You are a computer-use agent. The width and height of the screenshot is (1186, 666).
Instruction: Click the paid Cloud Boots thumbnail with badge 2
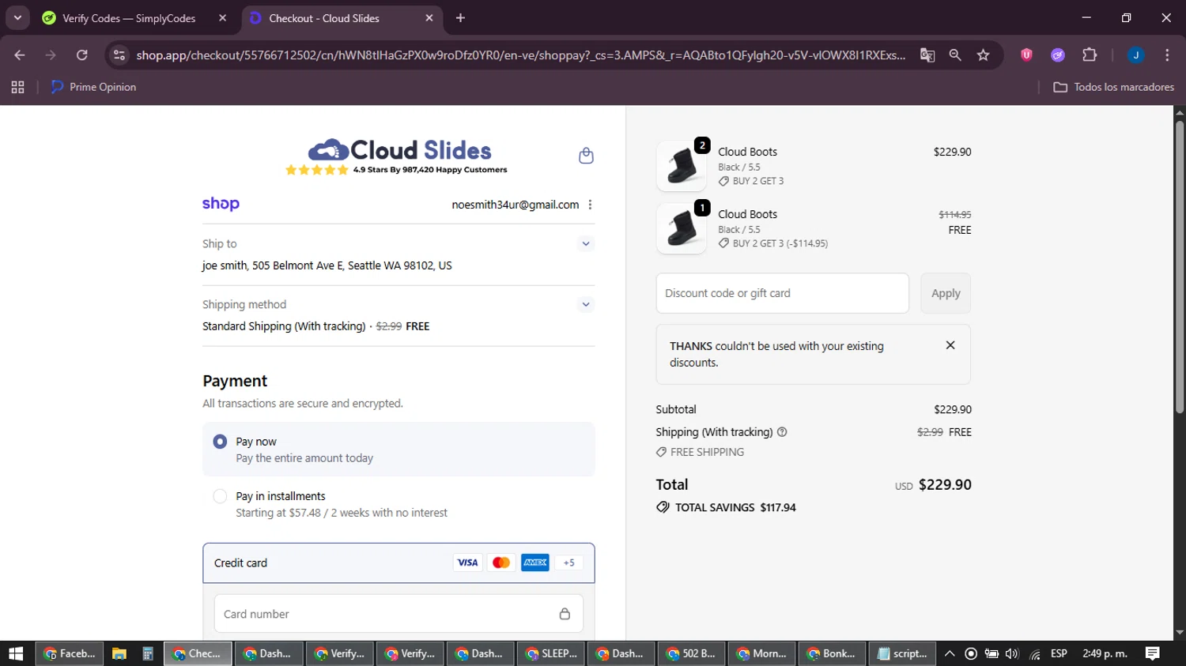(682, 166)
